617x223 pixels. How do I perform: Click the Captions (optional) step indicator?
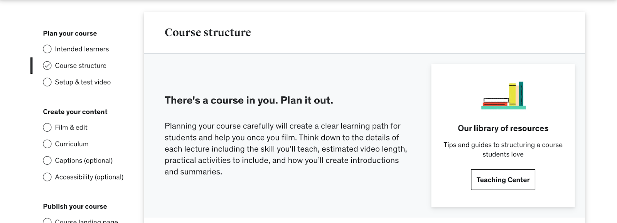tap(47, 160)
